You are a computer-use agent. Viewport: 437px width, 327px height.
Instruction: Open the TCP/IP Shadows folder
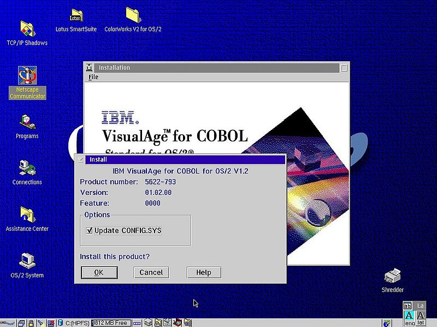pyautogui.click(x=27, y=29)
